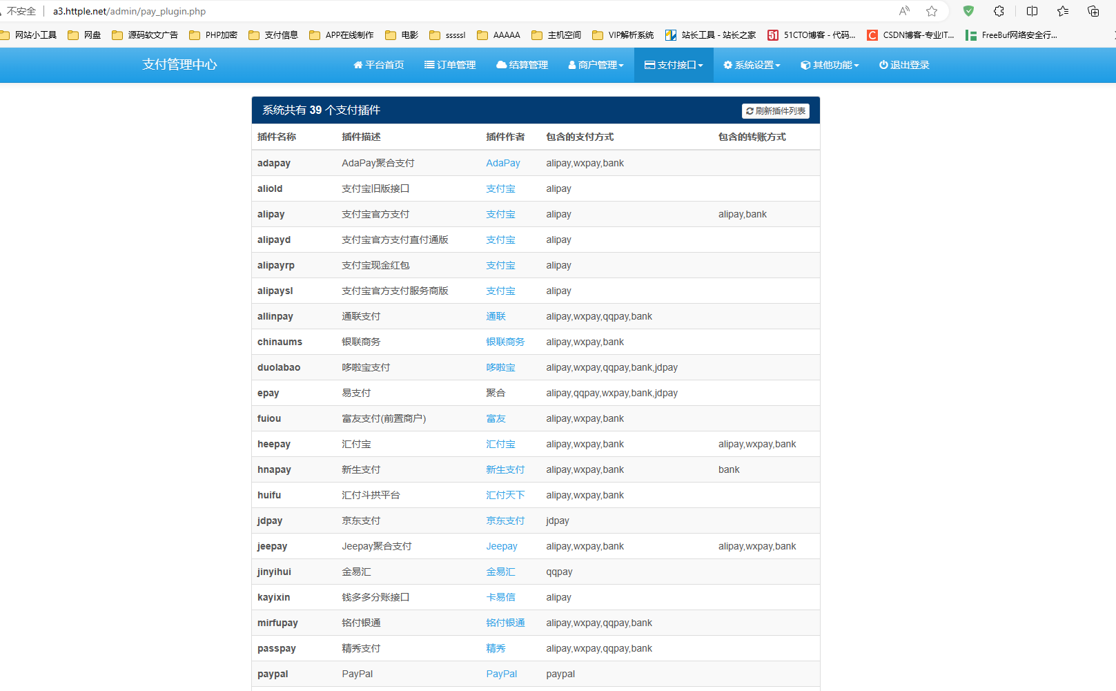This screenshot has height=691, width=1116.
Task: Toggle split screen browser icon
Action: [1032, 11]
